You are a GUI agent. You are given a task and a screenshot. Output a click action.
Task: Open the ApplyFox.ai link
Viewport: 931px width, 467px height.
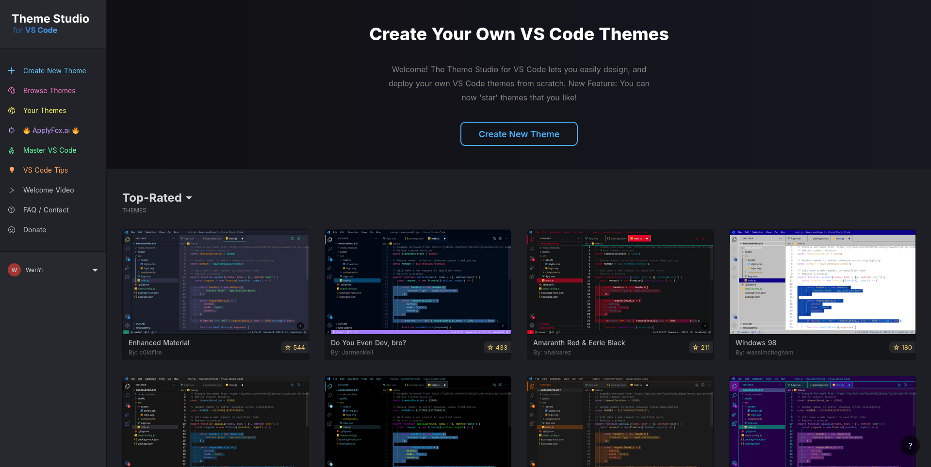point(51,130)
